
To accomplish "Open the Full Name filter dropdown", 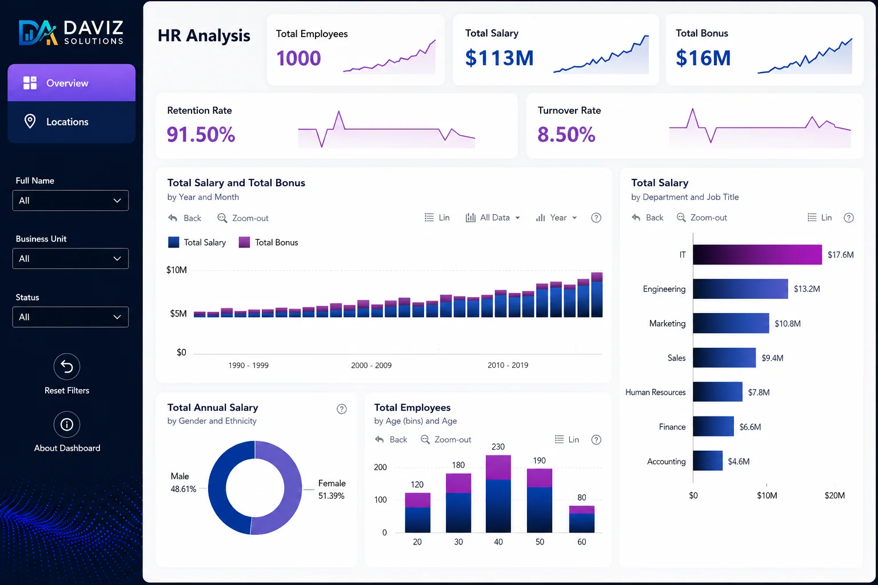I will [x=70, y=201].
